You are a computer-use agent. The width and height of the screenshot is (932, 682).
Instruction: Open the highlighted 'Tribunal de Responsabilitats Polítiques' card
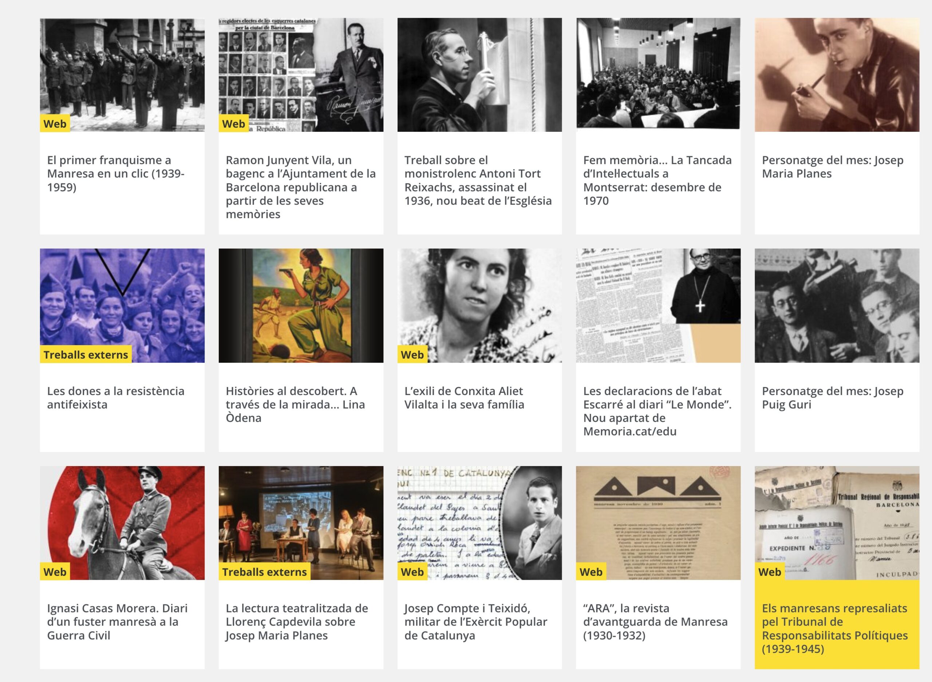pos(834,628)
